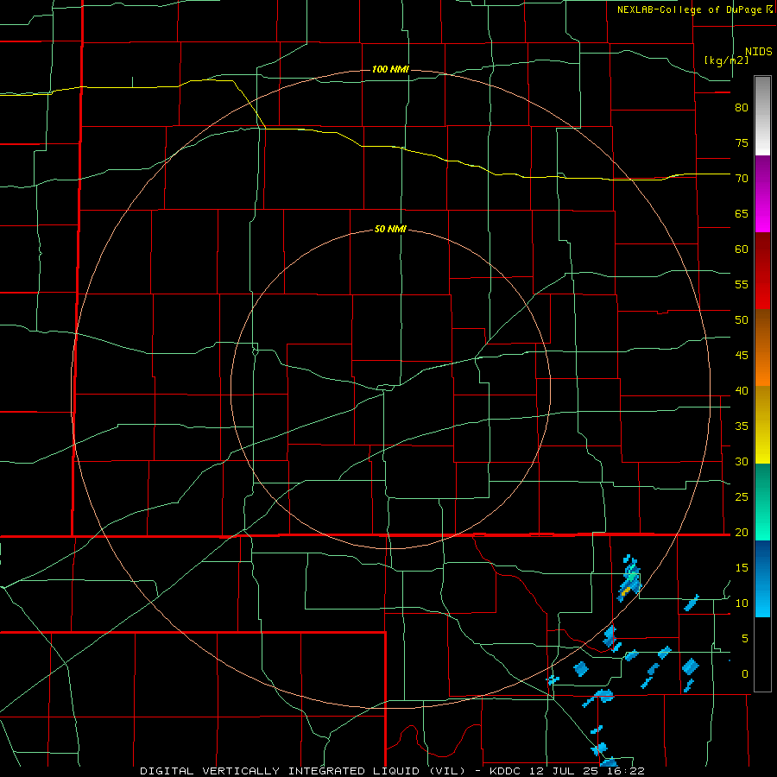
Task: Click the scale value 50 on the legend
Action: 742,319
